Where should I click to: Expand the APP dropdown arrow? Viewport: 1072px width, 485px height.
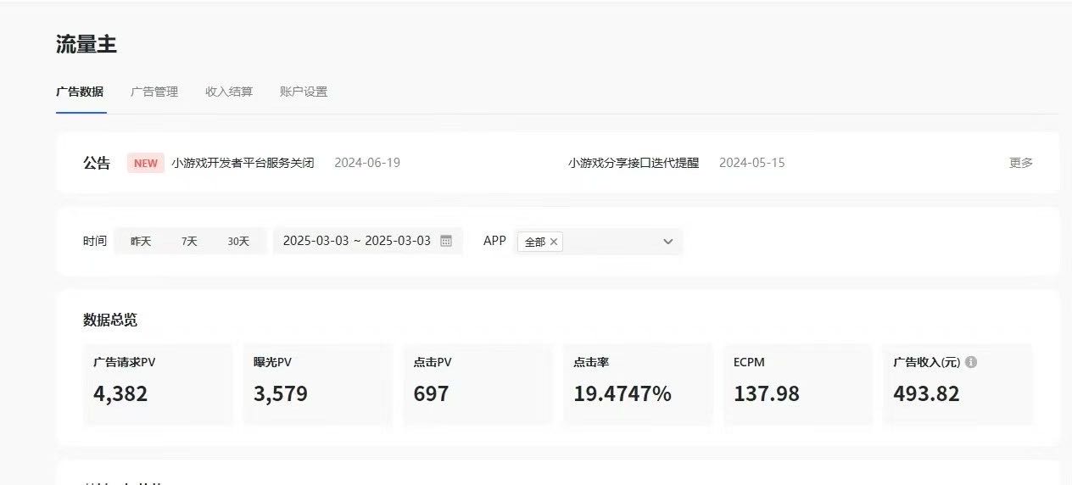(668, 242)
